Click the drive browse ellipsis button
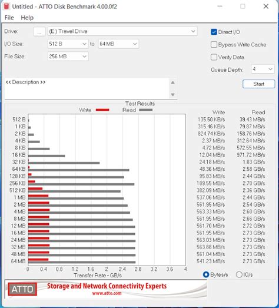 [x=39, y=32]
